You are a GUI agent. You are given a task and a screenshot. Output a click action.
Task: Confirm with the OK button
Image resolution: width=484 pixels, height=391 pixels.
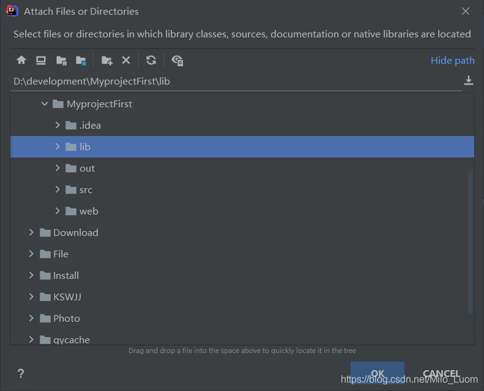coord(377,373)
